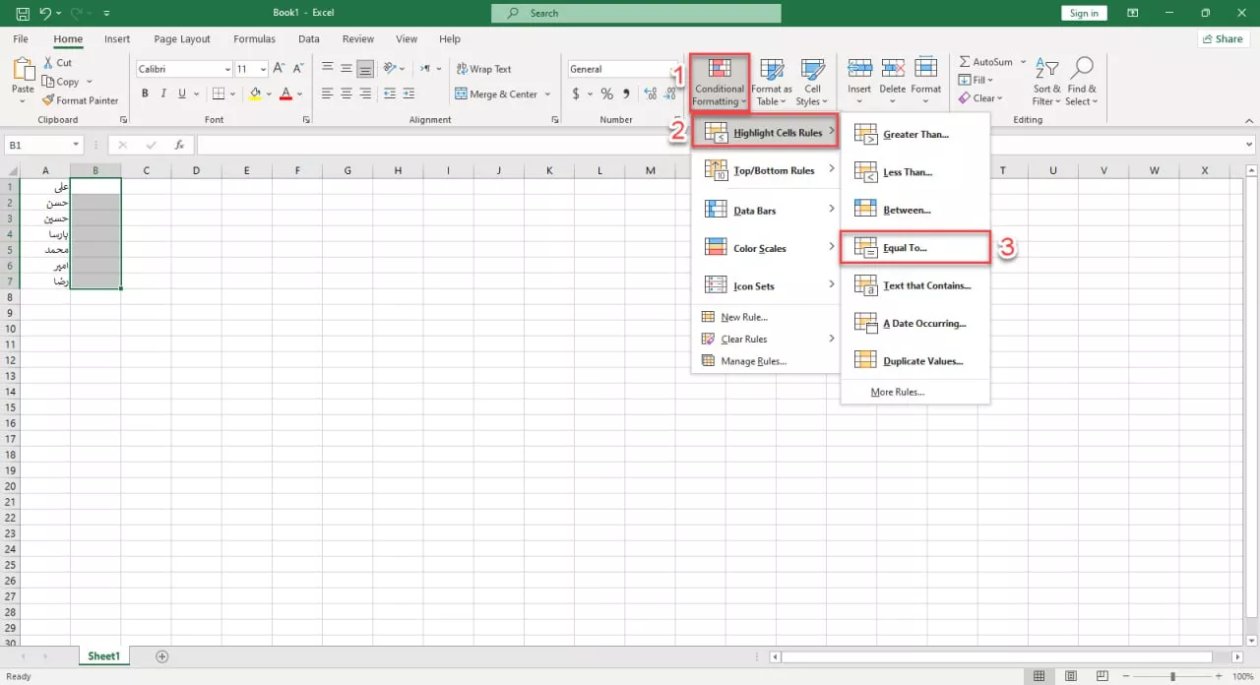
Task: Click the Comma Style icon
Action: point(626,94)
